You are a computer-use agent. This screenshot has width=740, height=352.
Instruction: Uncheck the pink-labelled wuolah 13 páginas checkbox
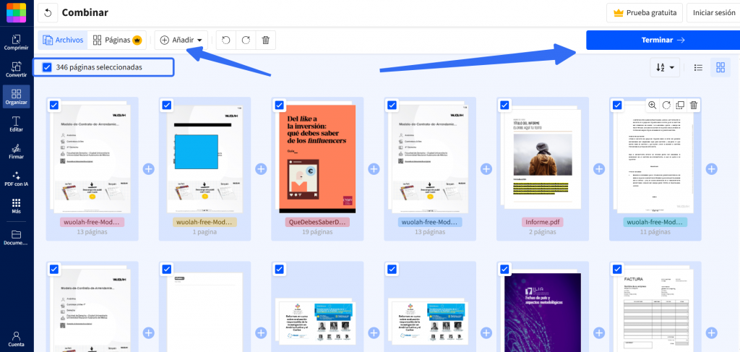tap(53, 105)
